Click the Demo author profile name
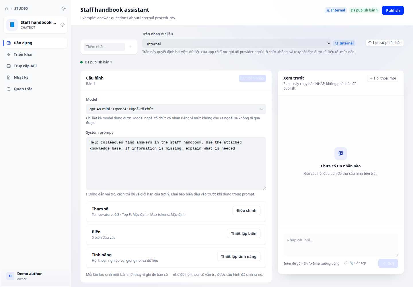Screen dimensions: 413x287 pos(30,274)
